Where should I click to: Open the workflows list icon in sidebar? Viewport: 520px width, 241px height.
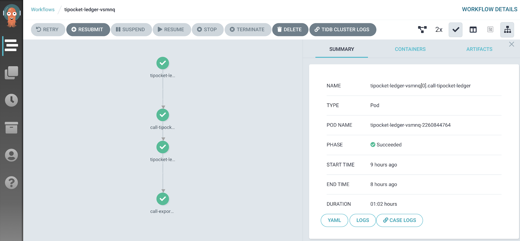click(x=11, y=45)
